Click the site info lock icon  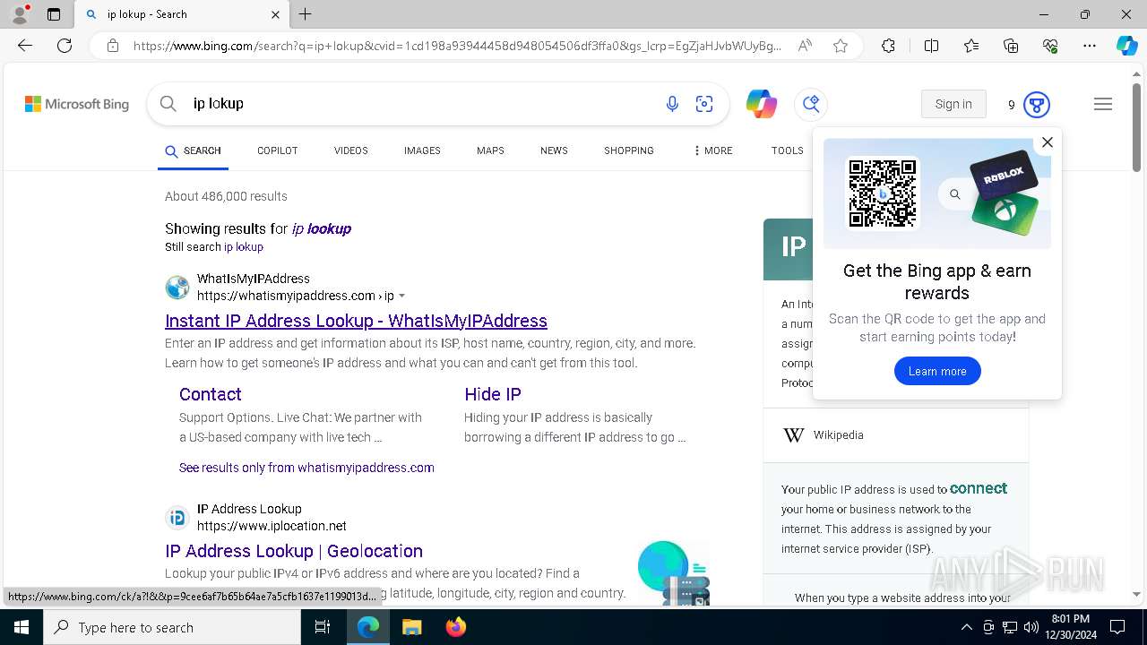click(113, 46)
